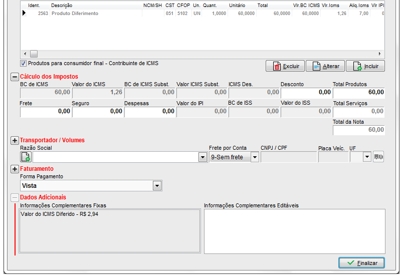The width and height of the screenshot is (401, 276).
Task: Uncheck Produtos para consumidor final checkbox
Action: (23, 63)
